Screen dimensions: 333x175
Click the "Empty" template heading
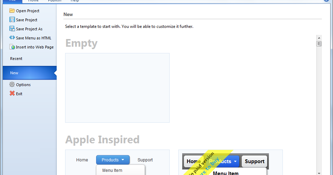point(82,43)
